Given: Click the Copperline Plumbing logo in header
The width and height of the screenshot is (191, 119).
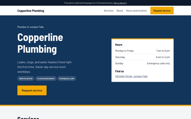Looking at the screenshot, I should 31,11.
